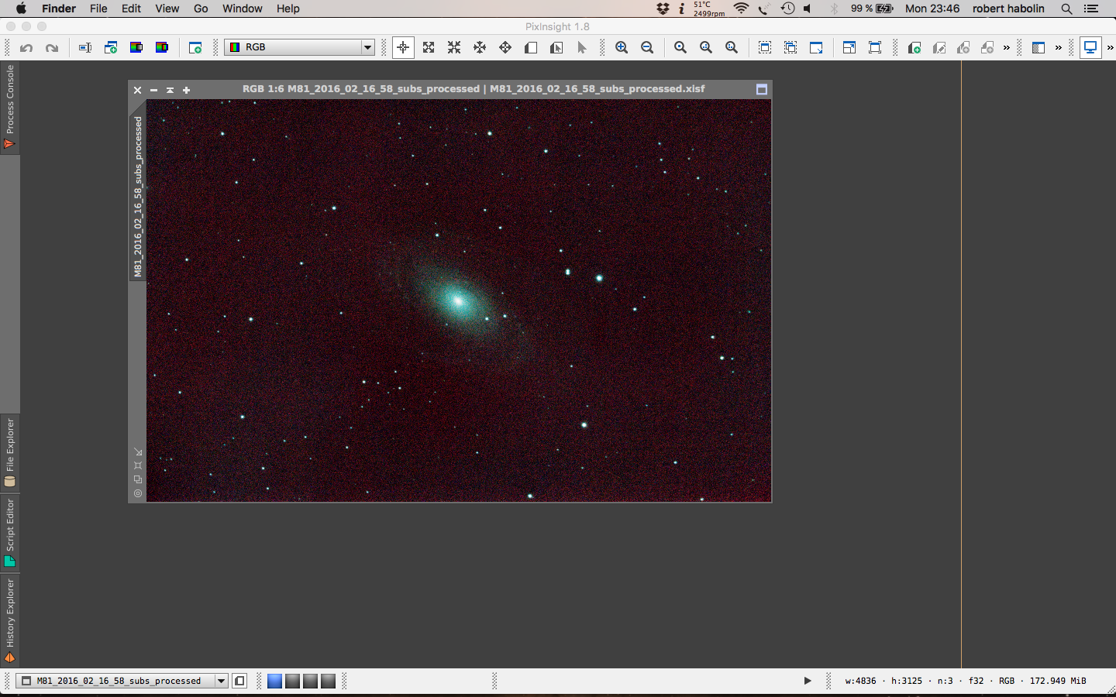
Task: Click the M81_2016_02_16_58_subs_processed vertical view tab
Action: [138, 197]
